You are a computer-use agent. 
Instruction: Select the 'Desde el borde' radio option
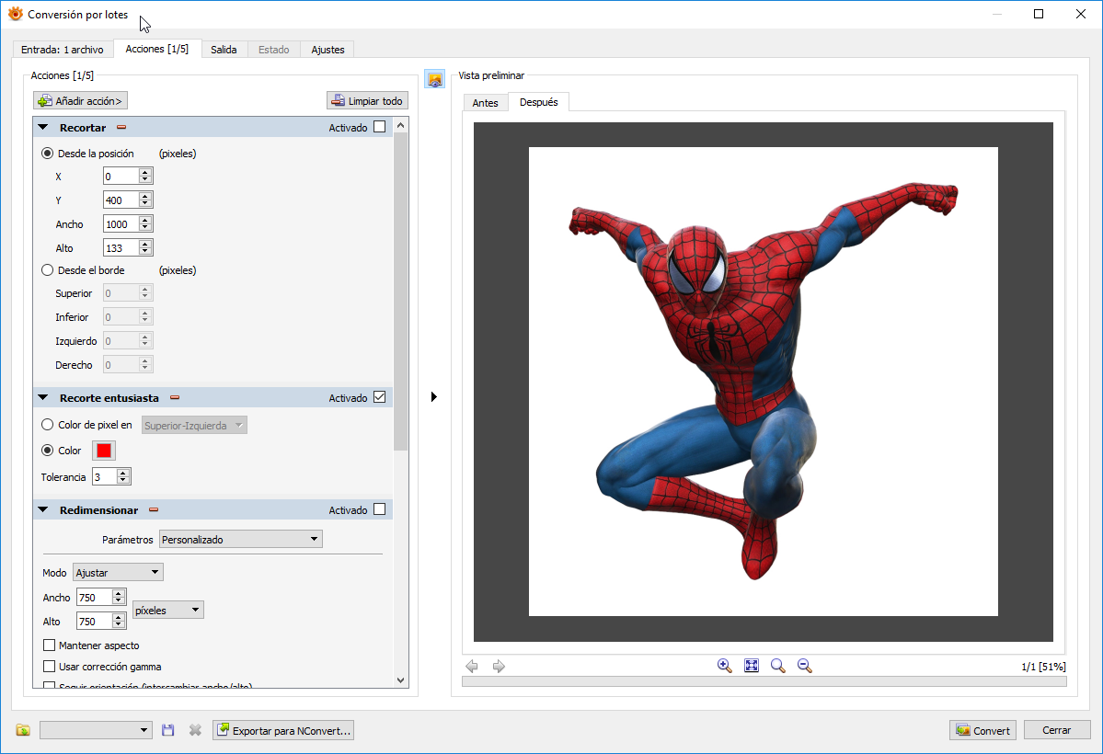click(x=48, y=270)
